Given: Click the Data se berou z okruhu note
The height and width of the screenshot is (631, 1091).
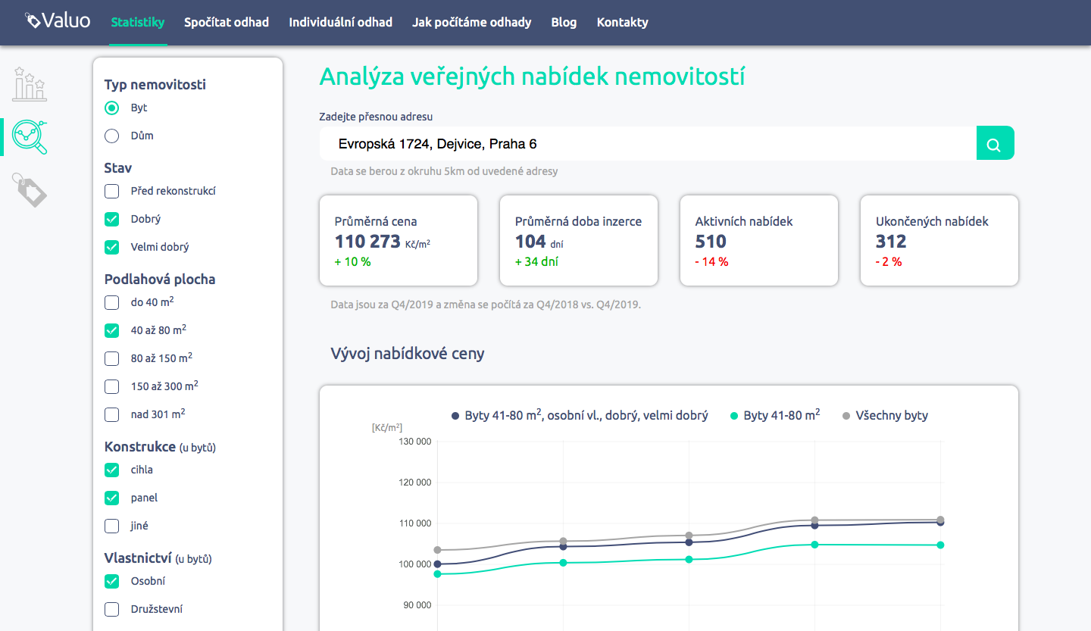Looking at the screenshot, I should click(444, 171).
